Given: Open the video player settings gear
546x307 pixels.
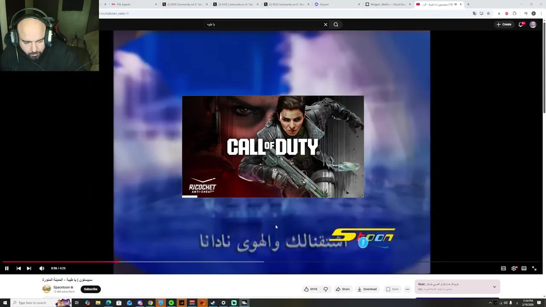Looking at the screenshot, I should click(x=514, y=268).
